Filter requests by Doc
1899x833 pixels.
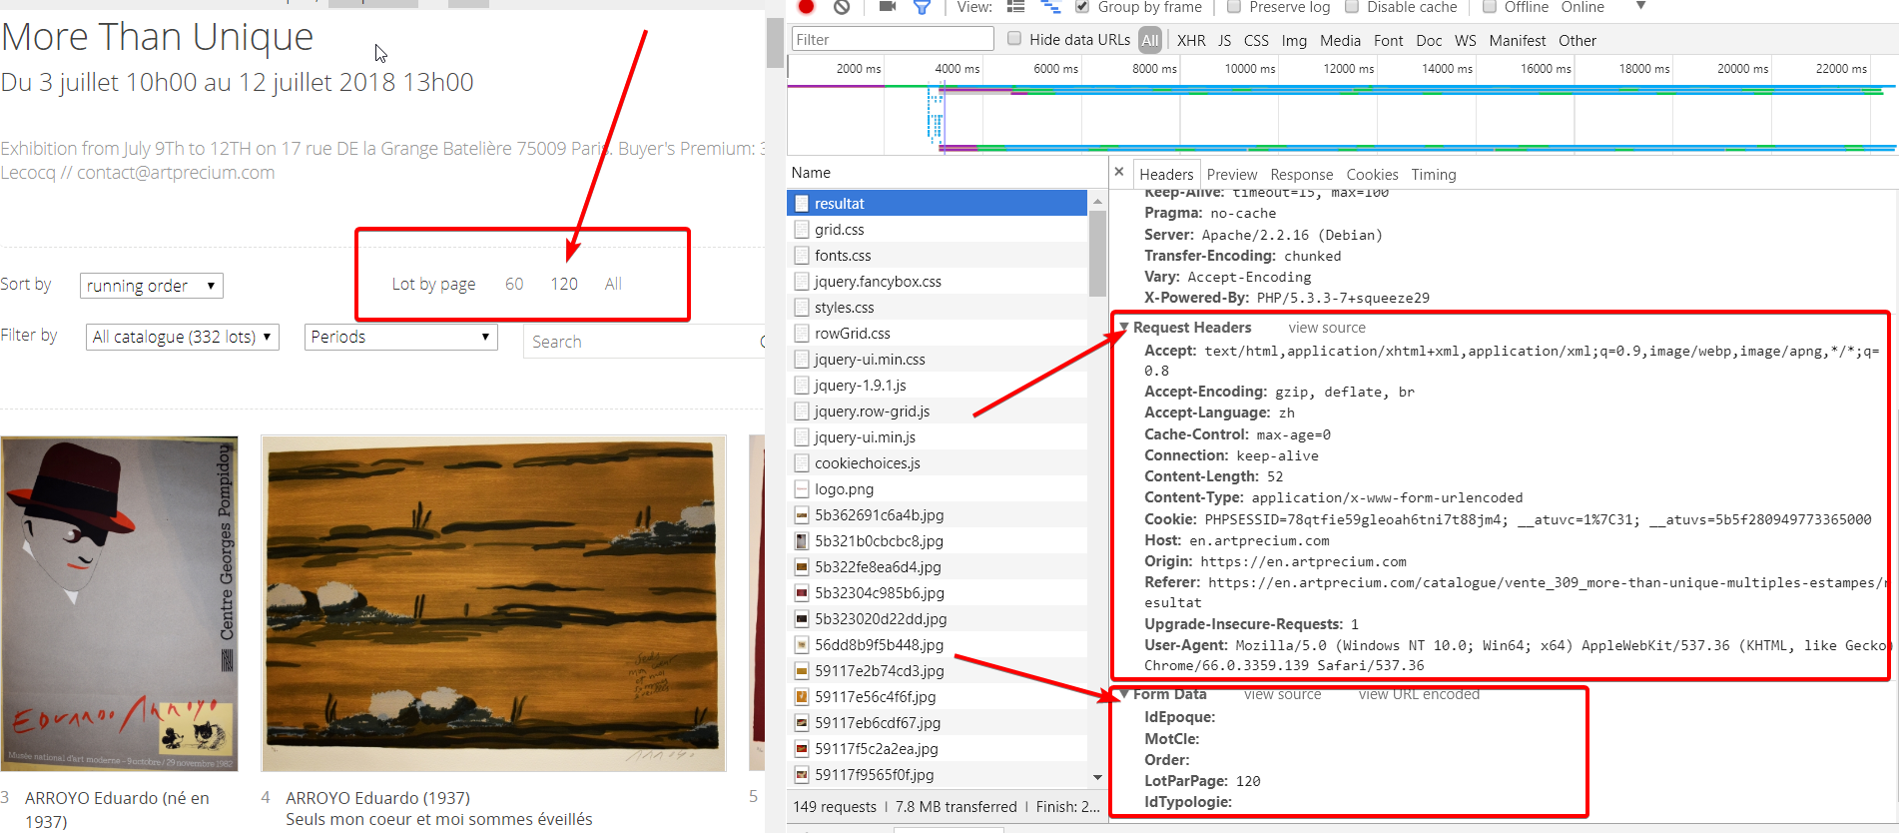coord(1429,41)
